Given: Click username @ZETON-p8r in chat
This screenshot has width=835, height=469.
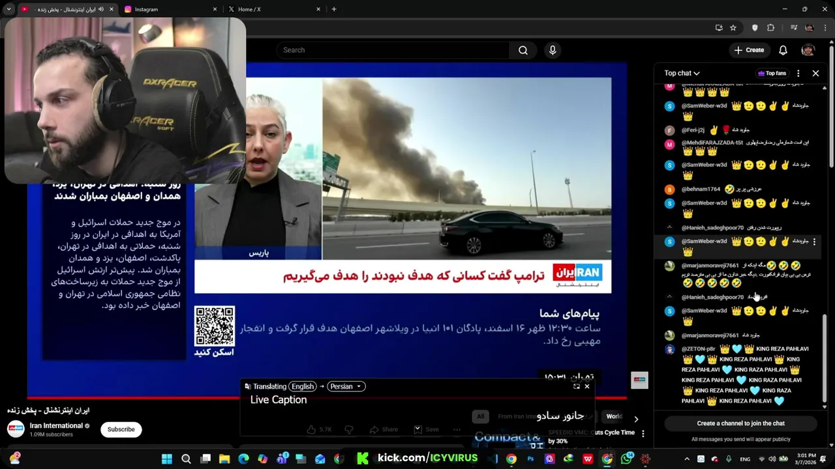Looking at the screenshot, I should pyautogui.click(x=698, y=349).
